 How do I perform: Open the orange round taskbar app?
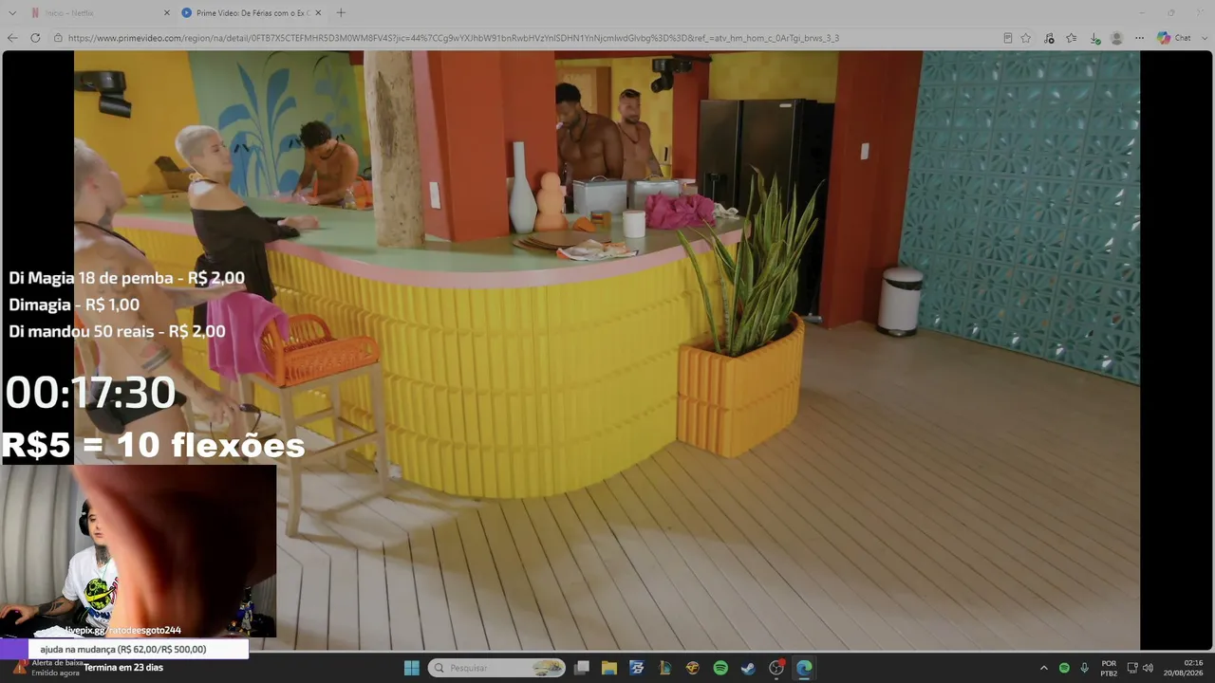pyautogui.click(x=693, y=668)
